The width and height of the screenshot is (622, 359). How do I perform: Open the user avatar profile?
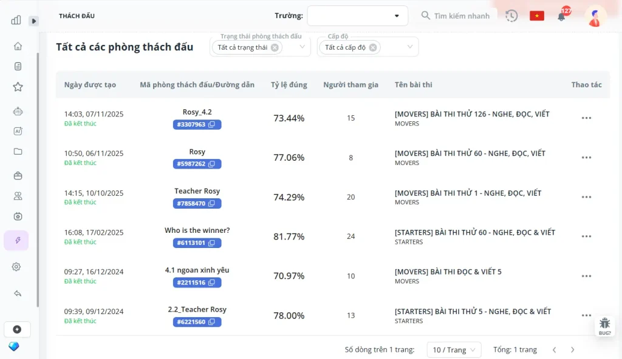click(x=595, y=16)
